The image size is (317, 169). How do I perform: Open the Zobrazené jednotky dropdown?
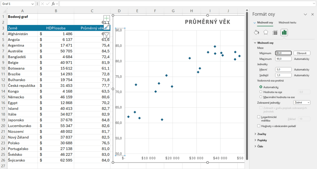coord(302,103)
